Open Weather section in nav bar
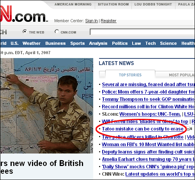The height and width of the screenshot is (180, 195). pos(32,43)
